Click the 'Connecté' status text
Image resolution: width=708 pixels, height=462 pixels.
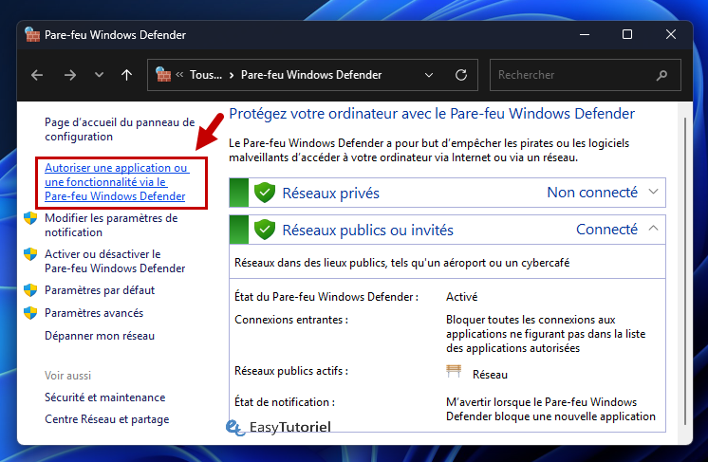606,230
